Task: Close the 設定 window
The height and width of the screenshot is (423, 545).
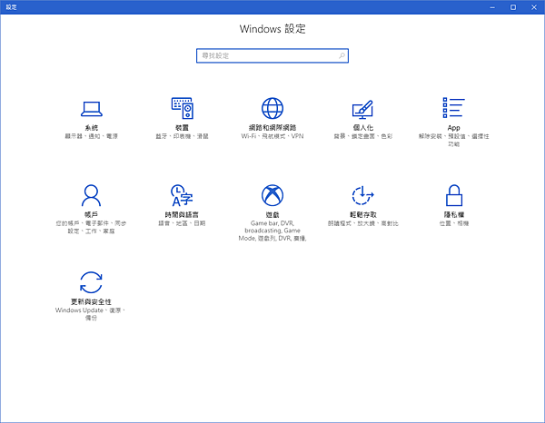Action: [534, 7]
